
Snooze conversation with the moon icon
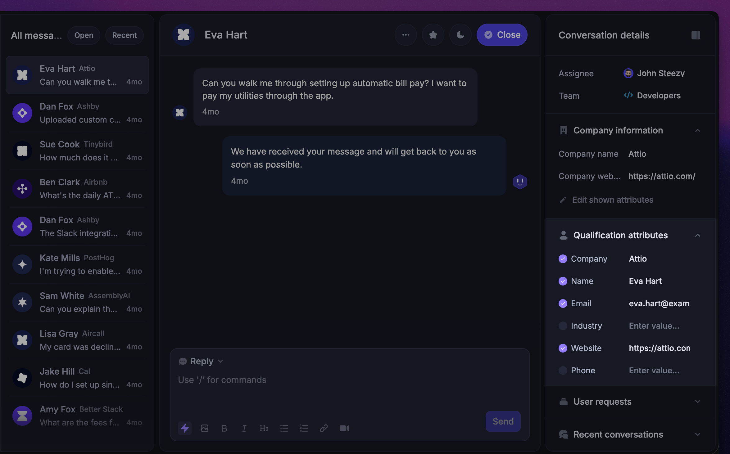point(460,35)
